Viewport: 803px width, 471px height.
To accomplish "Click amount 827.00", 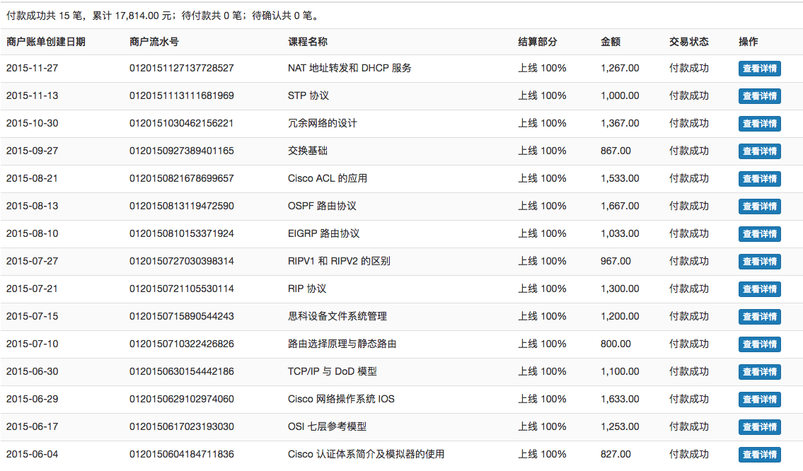I will [x=616, y=455].
